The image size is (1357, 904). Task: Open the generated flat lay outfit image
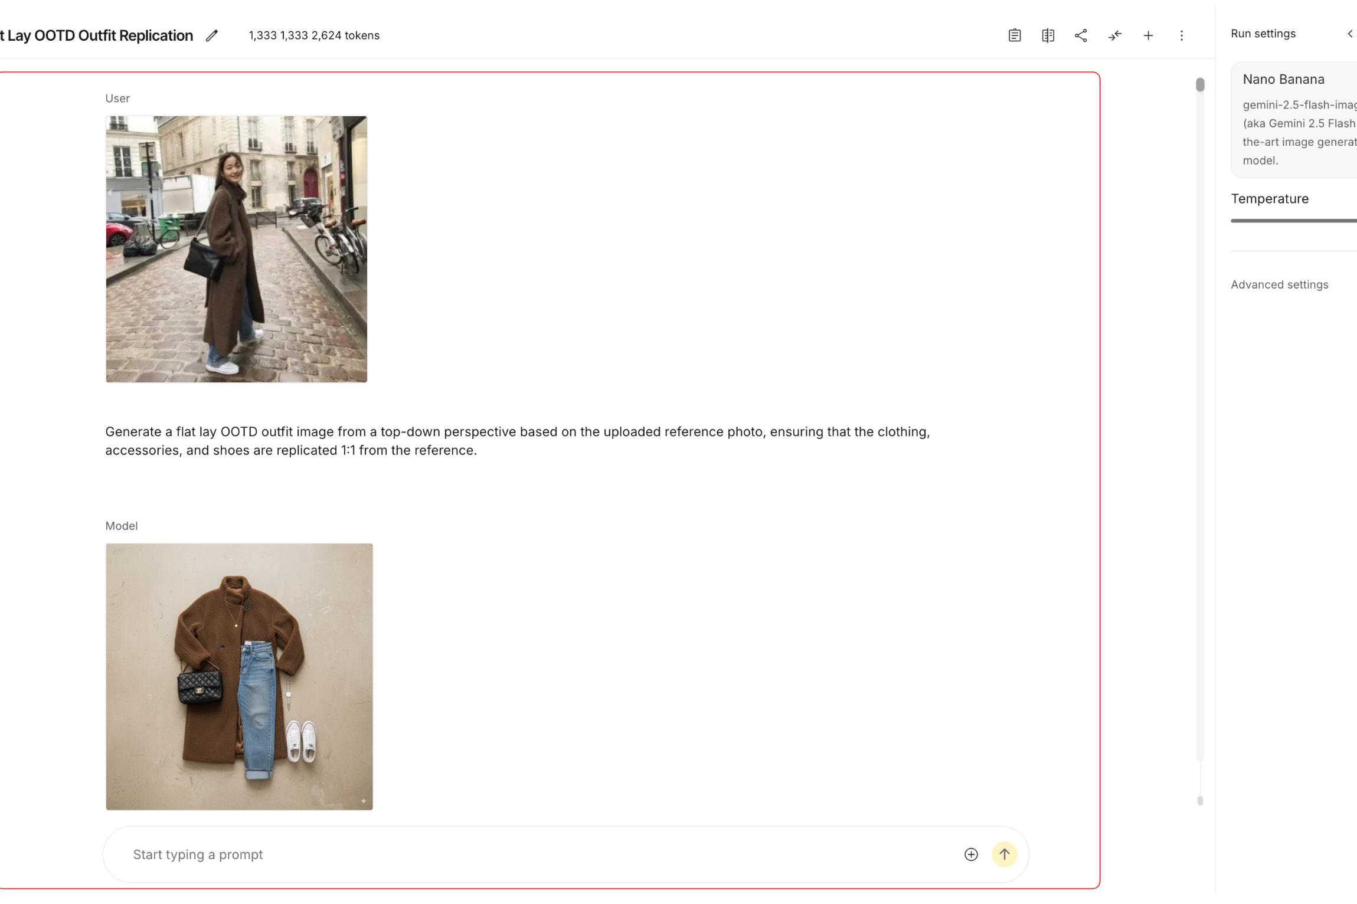pos(239,676)
